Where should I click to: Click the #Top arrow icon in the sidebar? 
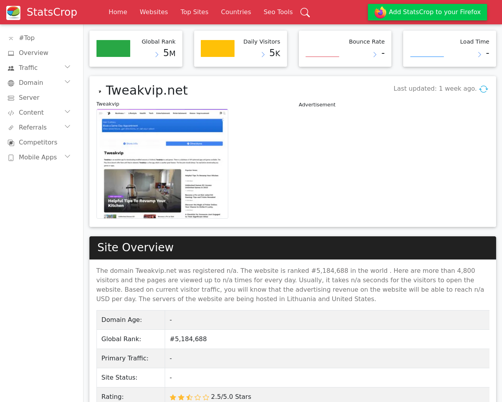[x=11, y=38]
